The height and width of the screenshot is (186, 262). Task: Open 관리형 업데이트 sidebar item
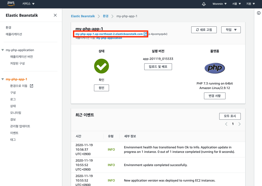coord(20,126)
